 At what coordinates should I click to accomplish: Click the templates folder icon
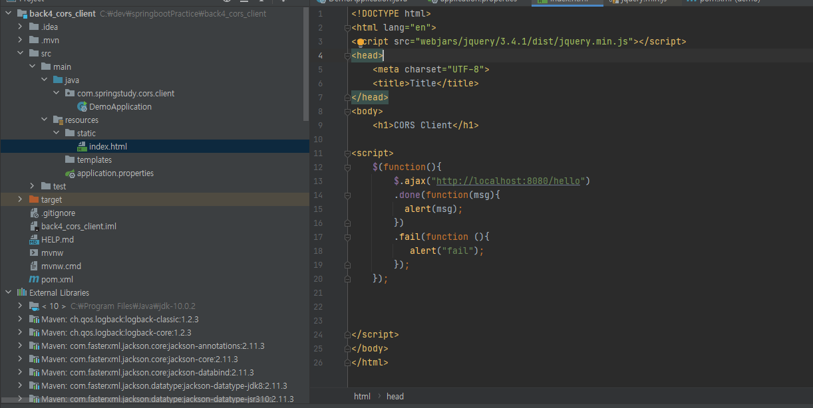pos(70,159)
